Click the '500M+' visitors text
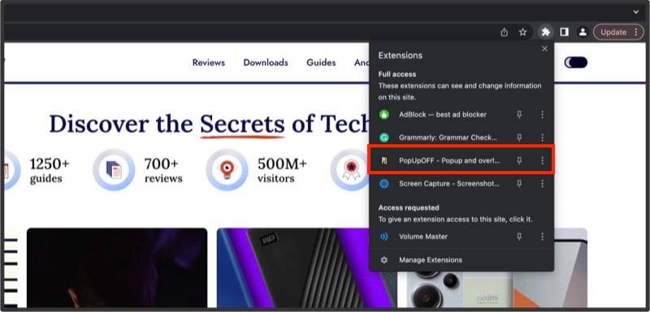Screen dimensions: 650x312 (282, 164)
